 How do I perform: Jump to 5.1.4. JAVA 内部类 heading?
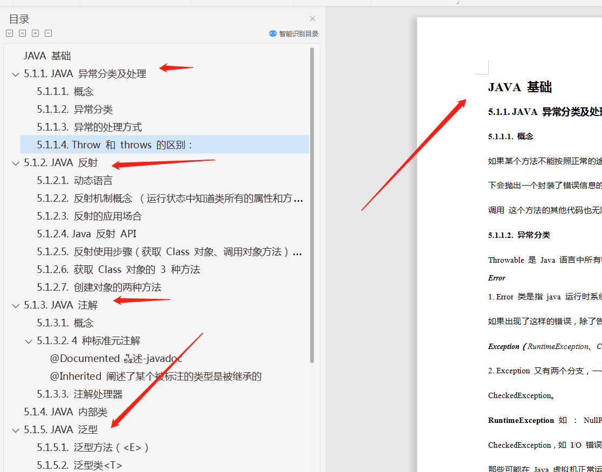click(x=66, y=412)
